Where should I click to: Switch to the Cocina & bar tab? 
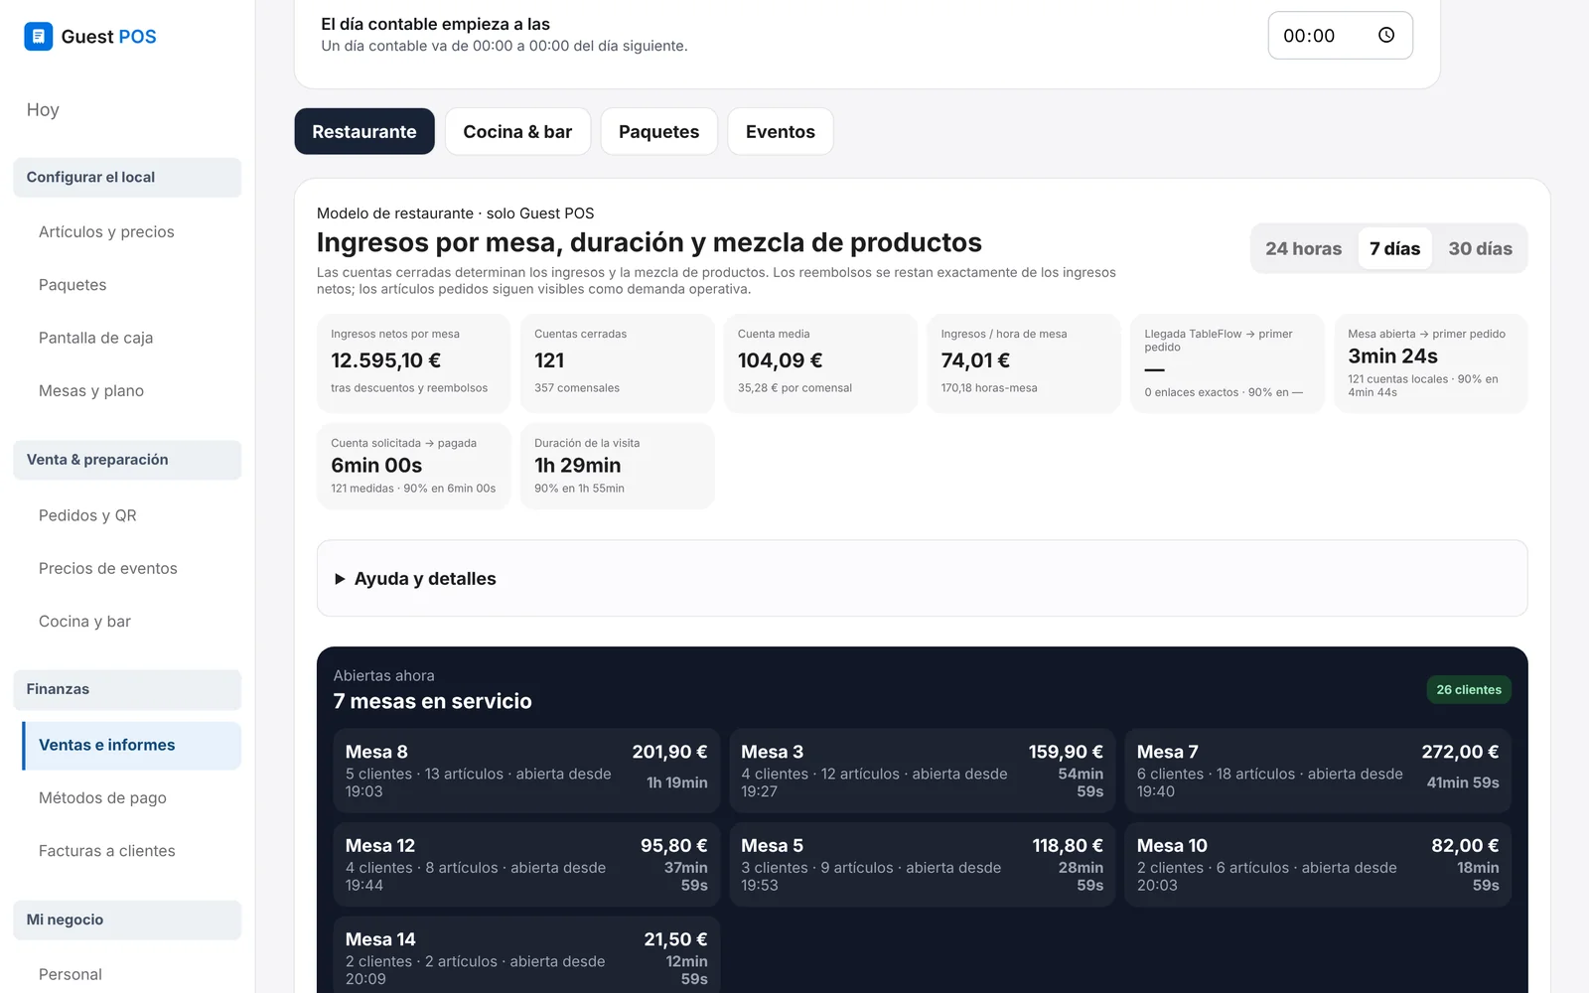517,132
